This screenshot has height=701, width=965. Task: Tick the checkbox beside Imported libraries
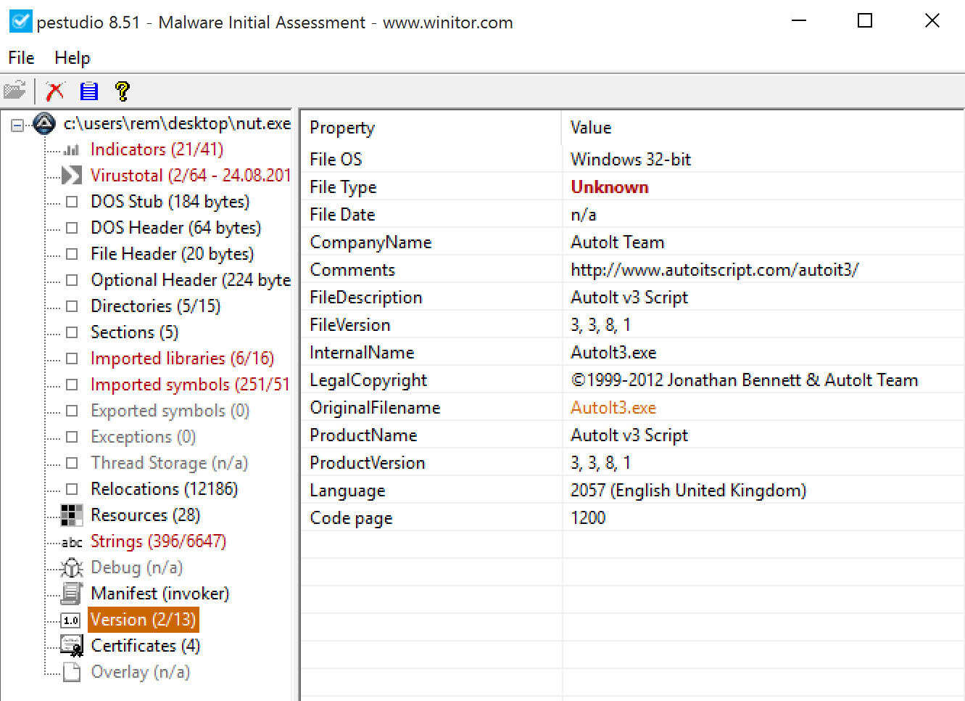(x=72, y=358)
